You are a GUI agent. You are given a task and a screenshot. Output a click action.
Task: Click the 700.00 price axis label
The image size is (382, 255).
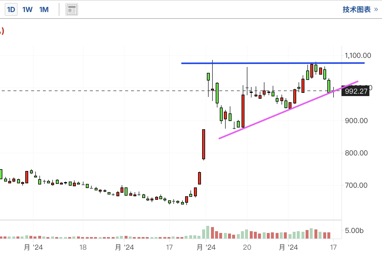pos(356,185)
